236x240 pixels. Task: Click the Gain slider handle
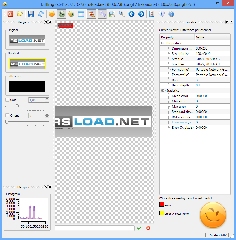point(17,106)
